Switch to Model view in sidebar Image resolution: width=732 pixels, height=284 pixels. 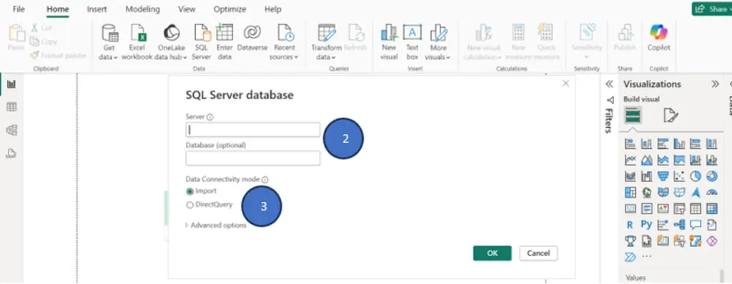[x=11, y=131]
